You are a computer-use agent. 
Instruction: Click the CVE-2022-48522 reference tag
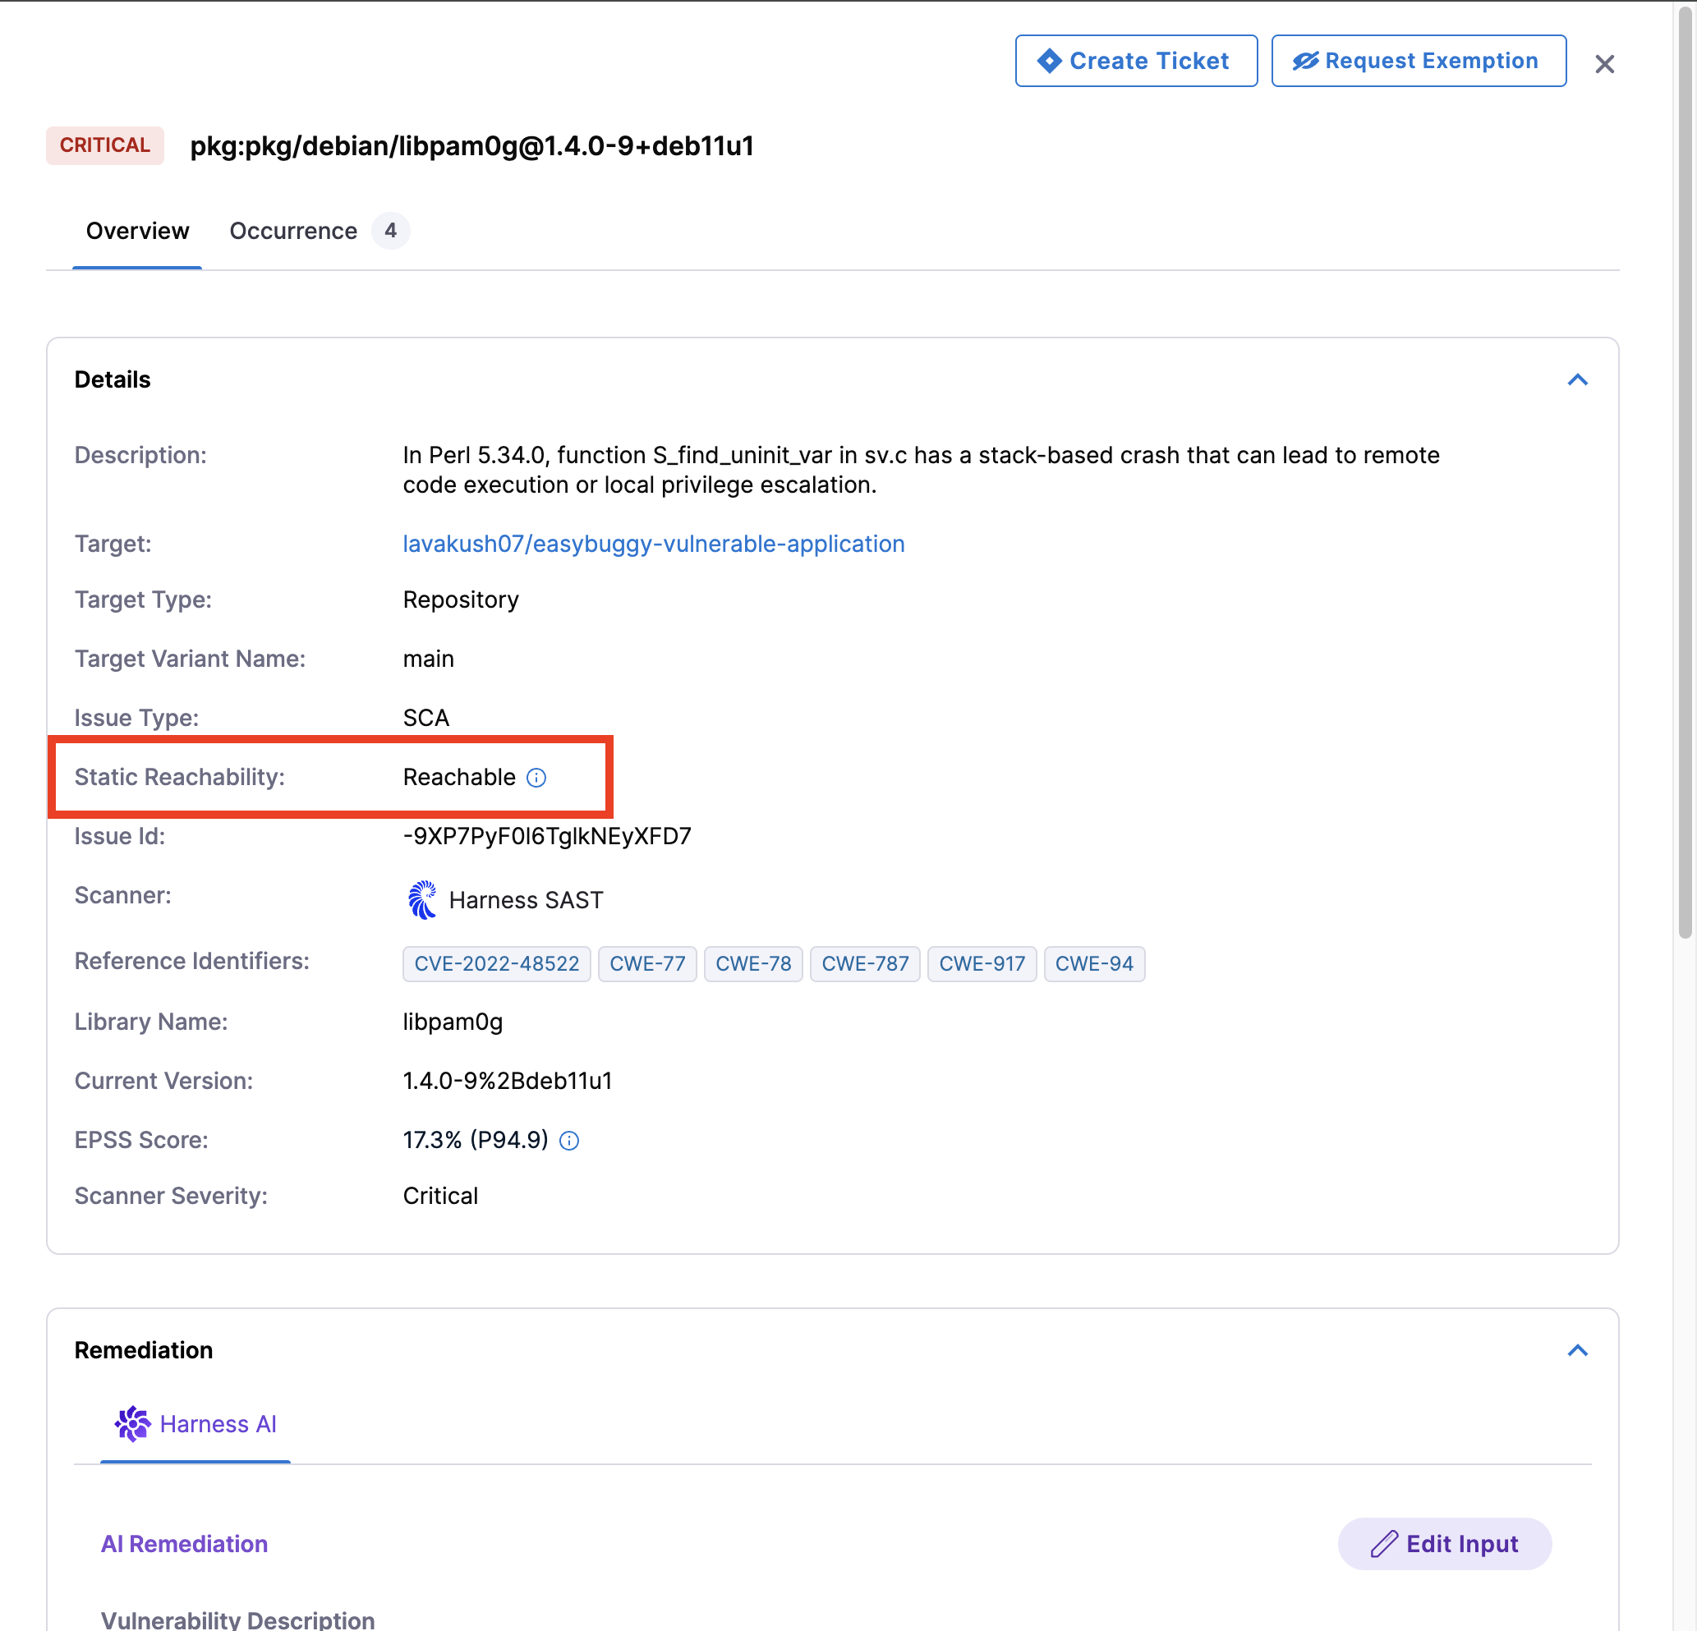tap(496, 963)
